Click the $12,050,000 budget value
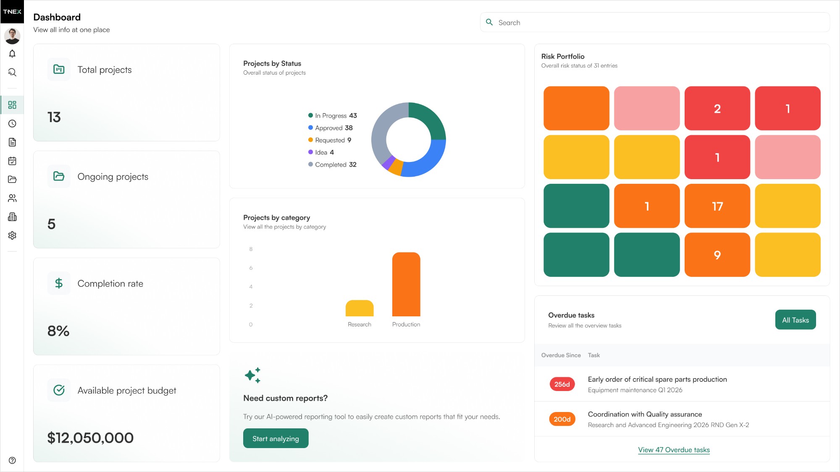Viewport: 840px width, 472px height. point(90,438)
